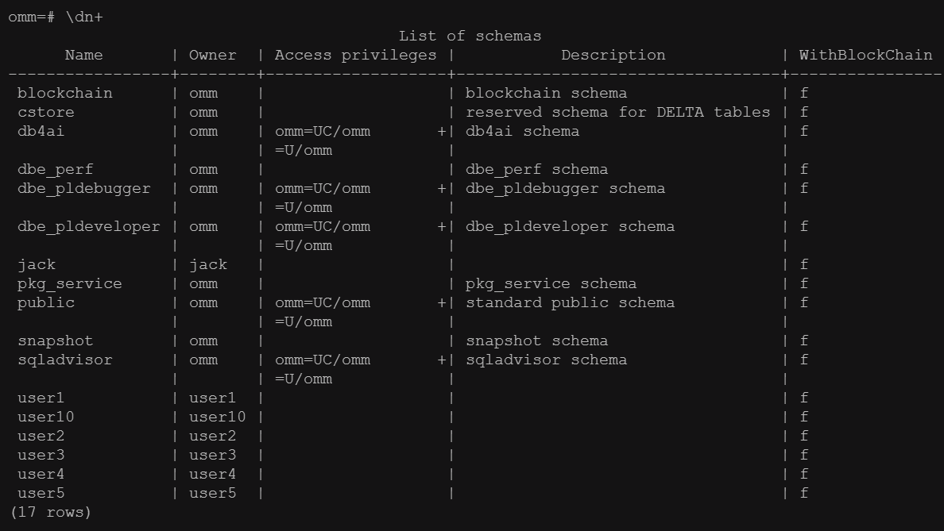
Task: Click the Name column header
Action: [x=83, y=55]
